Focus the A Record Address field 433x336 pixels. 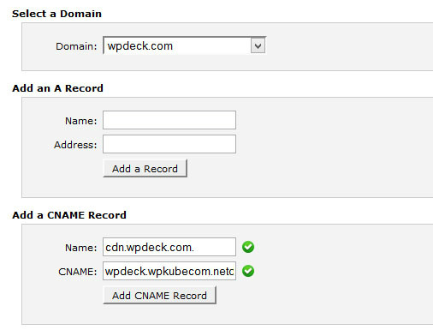tap(169, 144)
